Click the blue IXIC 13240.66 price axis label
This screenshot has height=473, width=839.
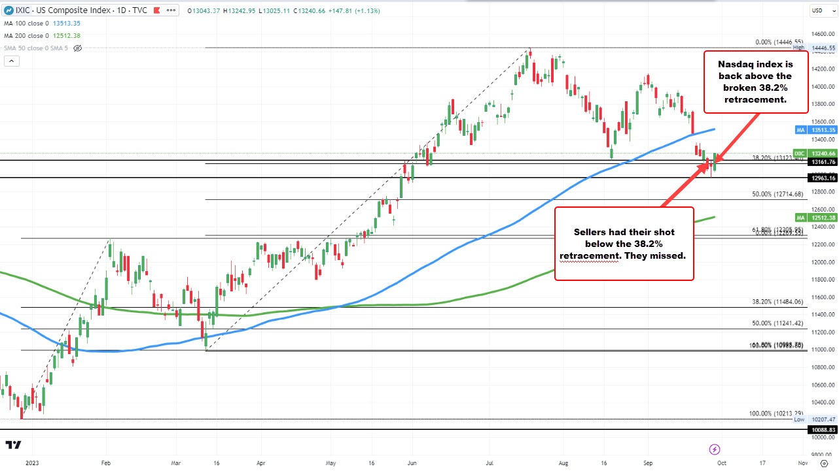tap(815, 153)
